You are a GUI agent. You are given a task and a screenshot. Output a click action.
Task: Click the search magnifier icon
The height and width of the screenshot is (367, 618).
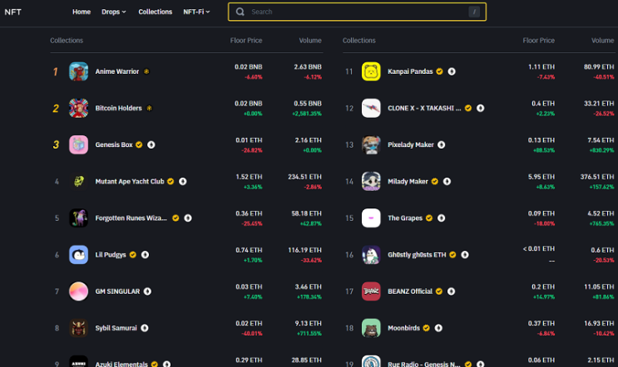[x=240, y=12]
